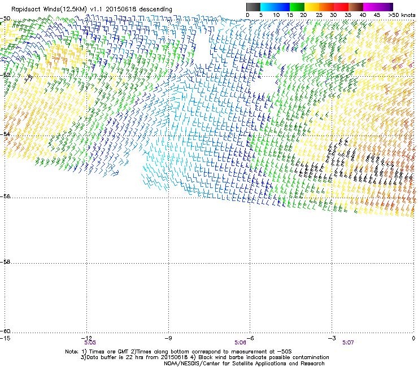Click the cyan 5-10 knots legend swatch
Image resolution: width=418 pixels, height=367 pixels.
click(267, 7)
